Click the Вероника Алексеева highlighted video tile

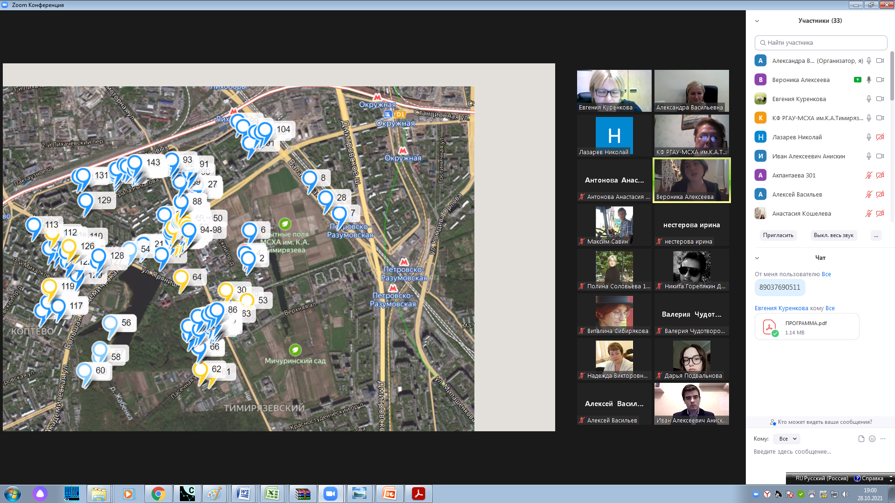692,180
